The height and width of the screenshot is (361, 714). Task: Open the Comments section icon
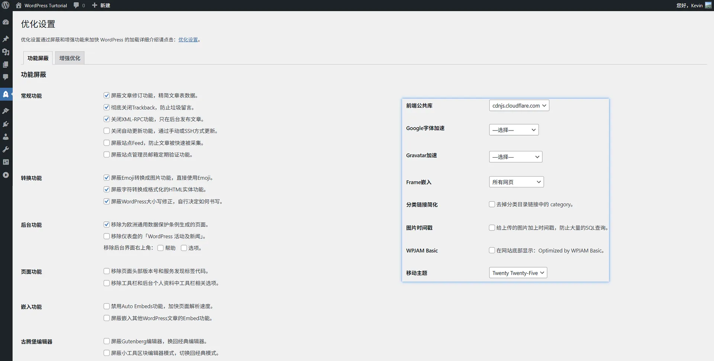6,77
